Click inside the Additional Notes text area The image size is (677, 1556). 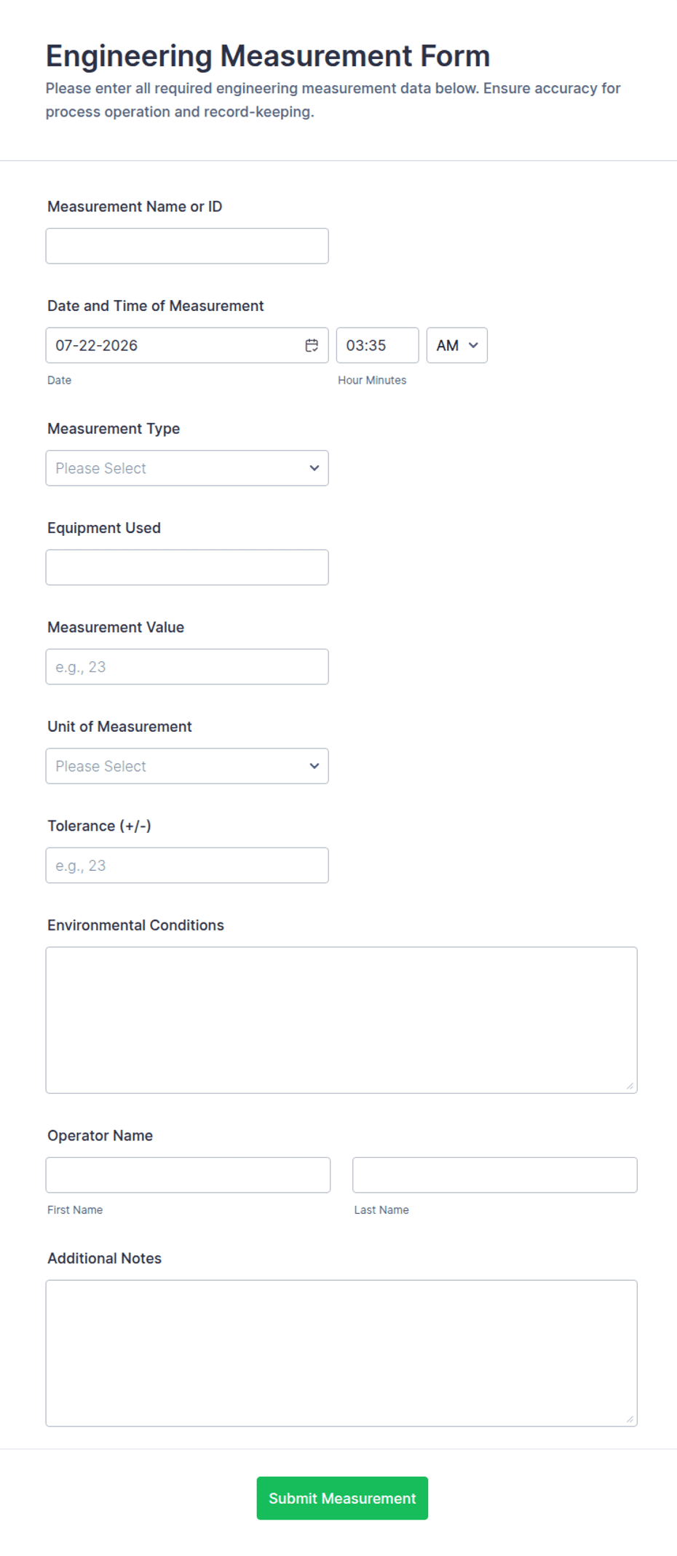[341, 1354]
